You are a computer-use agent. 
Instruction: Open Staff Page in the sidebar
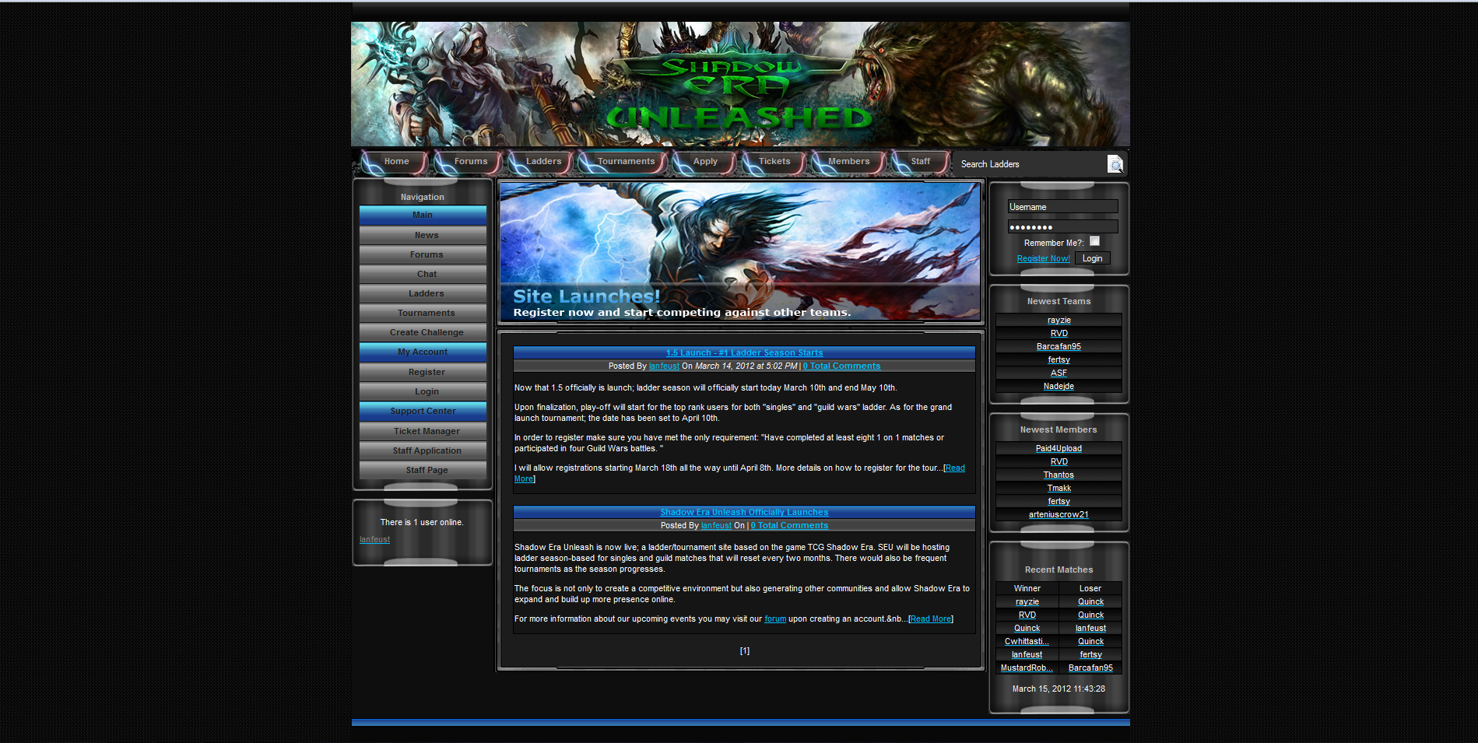(x=423, y=470)
